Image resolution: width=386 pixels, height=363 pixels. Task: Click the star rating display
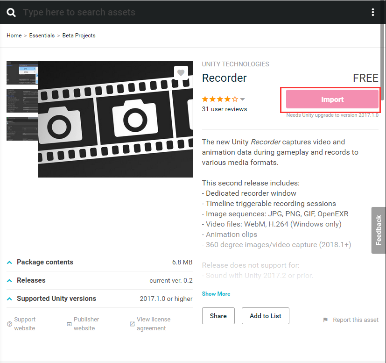tap(220, 99)
